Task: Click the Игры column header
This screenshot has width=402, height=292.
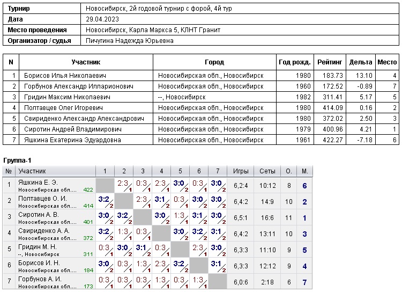Action: click(x=241, y=171)
